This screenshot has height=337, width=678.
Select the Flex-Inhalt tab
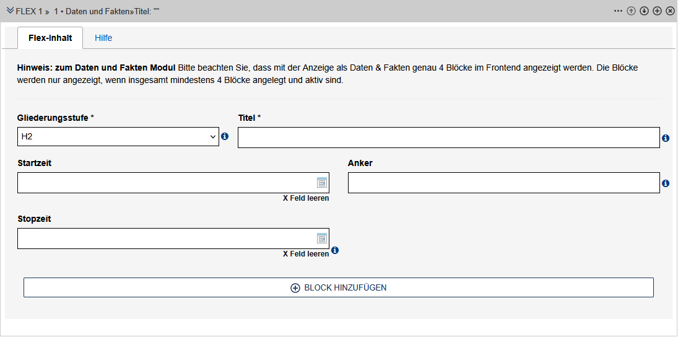[x=50, y=38]
